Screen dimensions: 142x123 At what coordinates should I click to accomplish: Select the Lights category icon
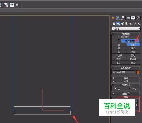point(122,24)
